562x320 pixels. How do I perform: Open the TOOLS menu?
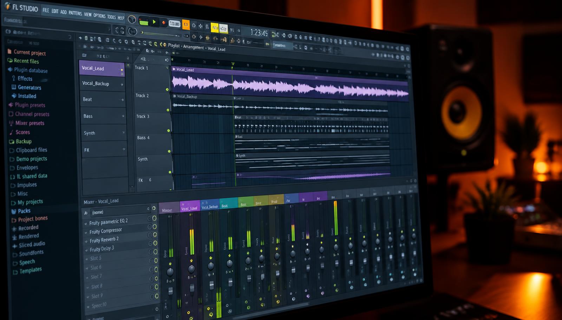111,16
